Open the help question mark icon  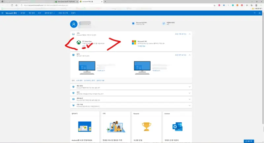pyautogui.click(x=254, y=13)
